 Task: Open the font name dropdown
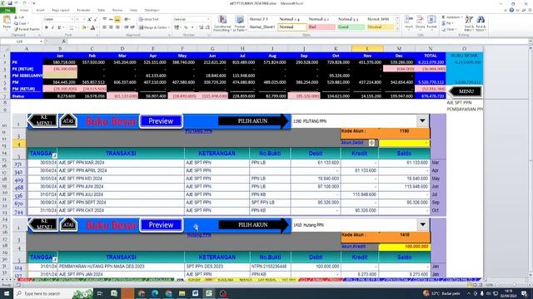point(72,19)
